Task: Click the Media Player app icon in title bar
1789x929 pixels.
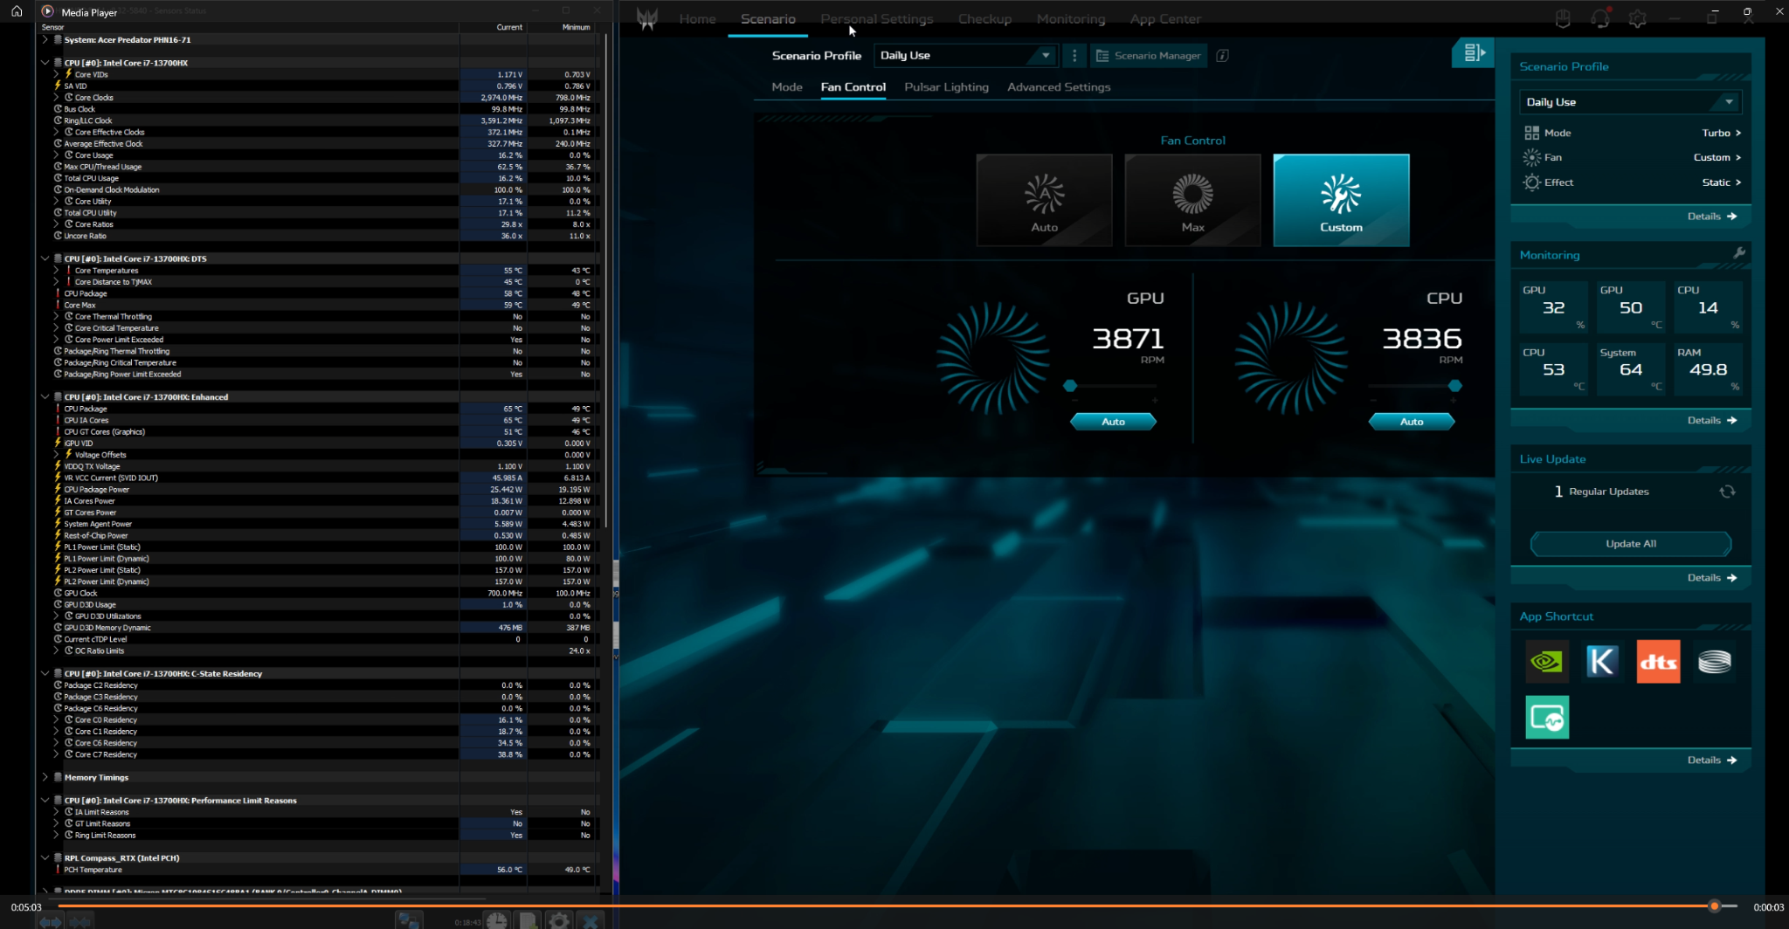Action: coord(48,11)
